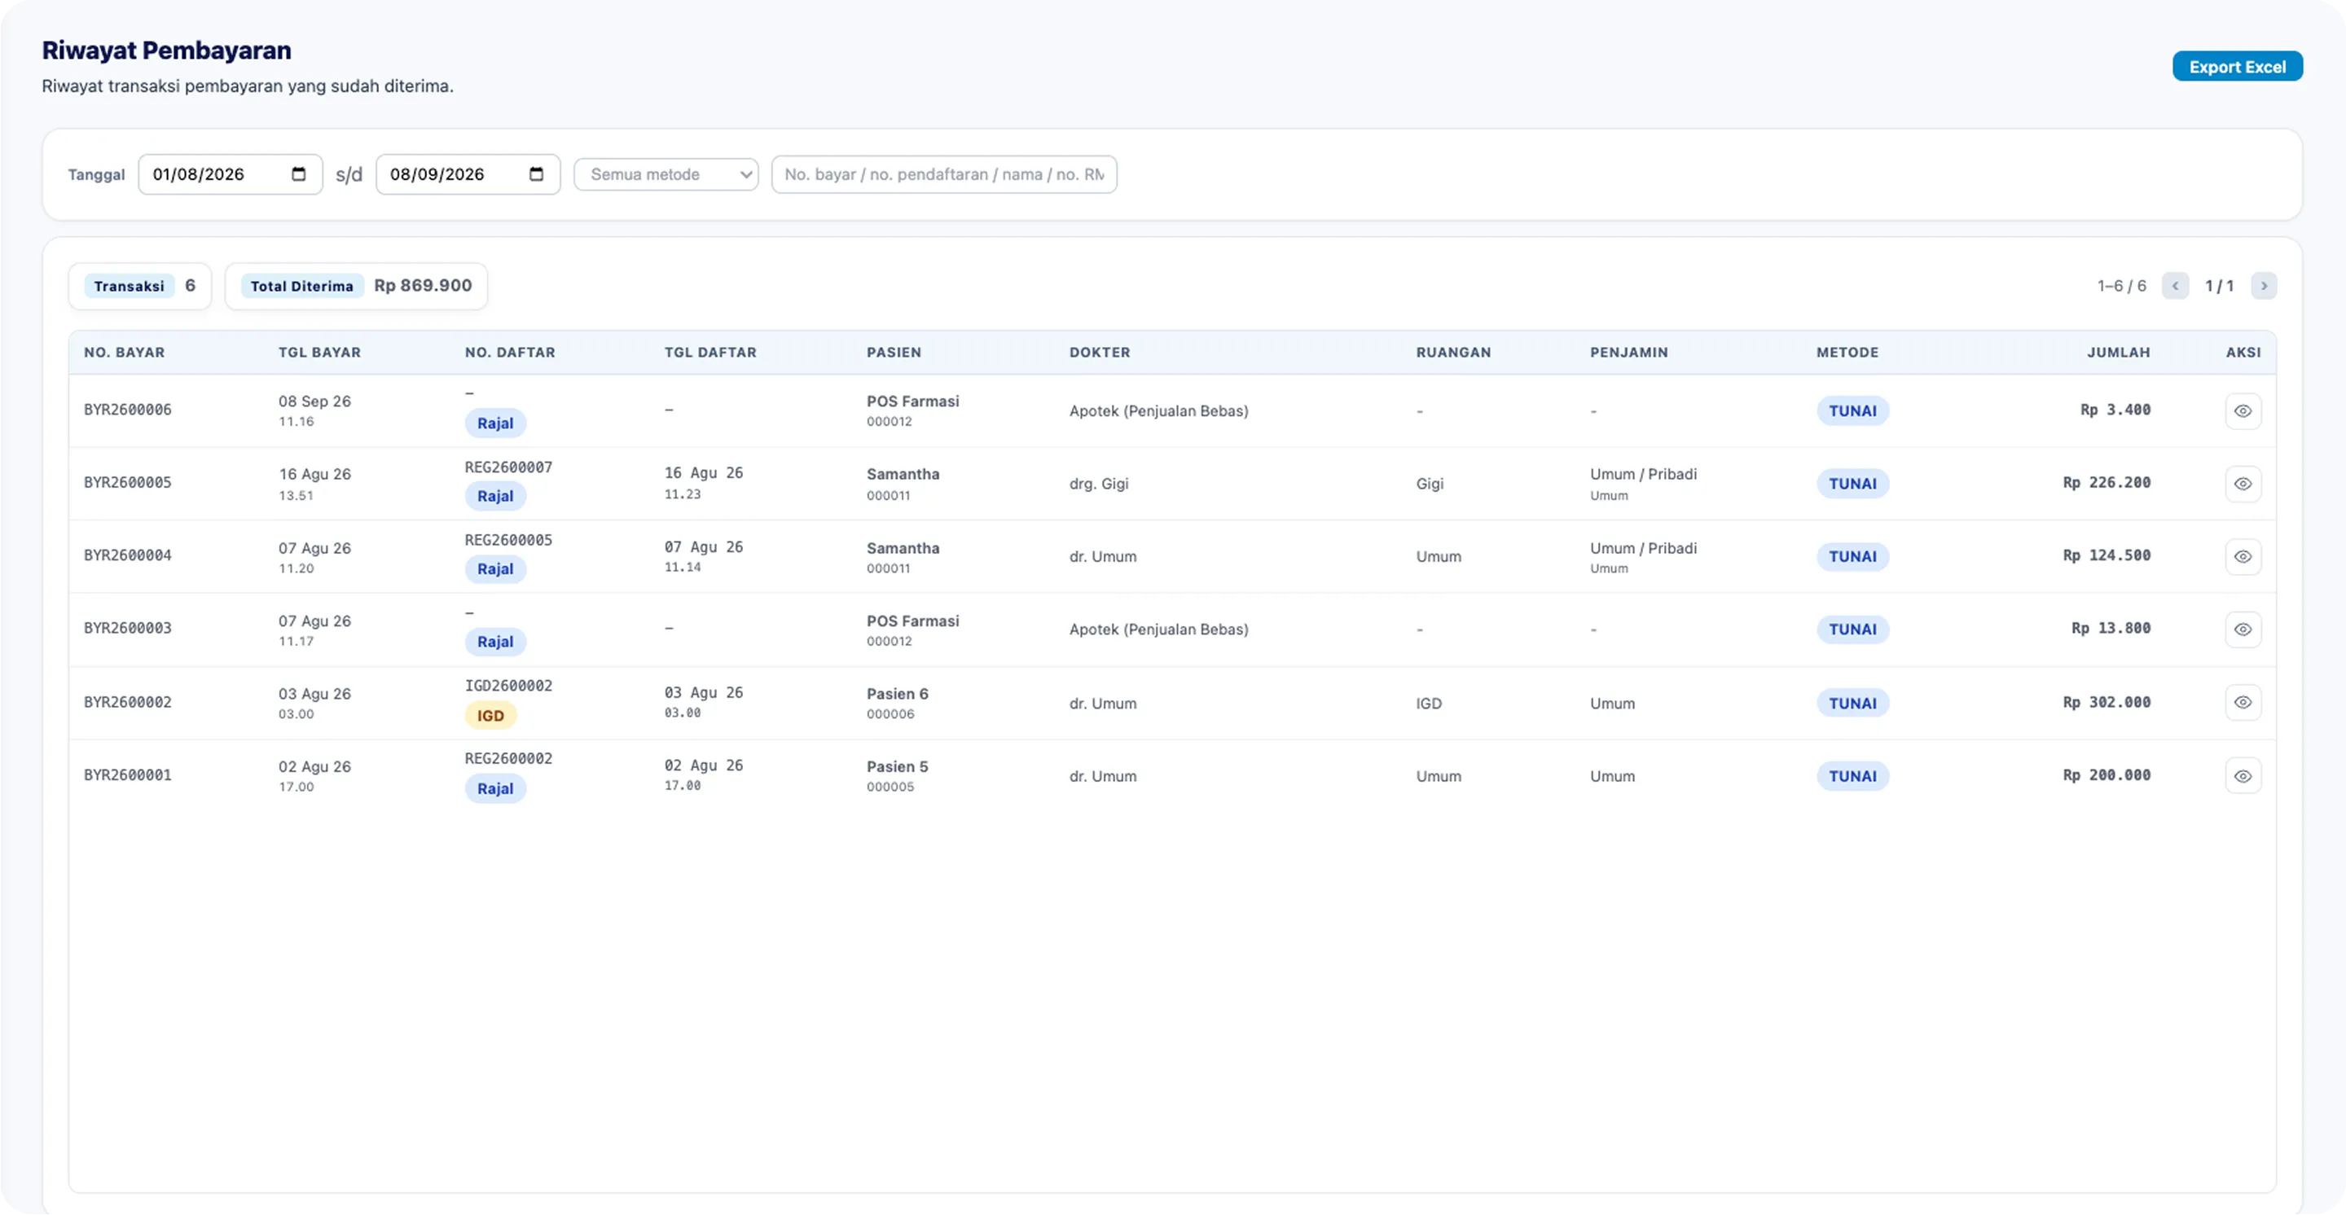Open eye icon for BYR2600002 row

tap(2243, 703)
